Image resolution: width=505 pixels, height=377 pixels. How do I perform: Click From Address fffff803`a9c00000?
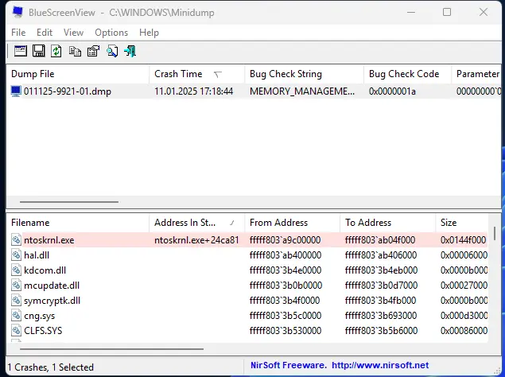(285, 240)
